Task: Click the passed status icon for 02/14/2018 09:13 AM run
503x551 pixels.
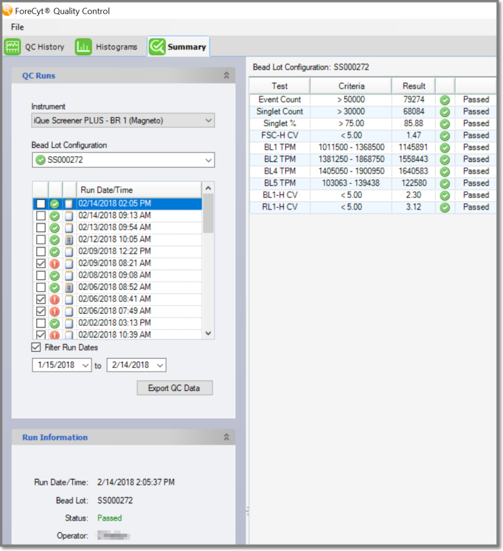Action: [x=54, y=216]
